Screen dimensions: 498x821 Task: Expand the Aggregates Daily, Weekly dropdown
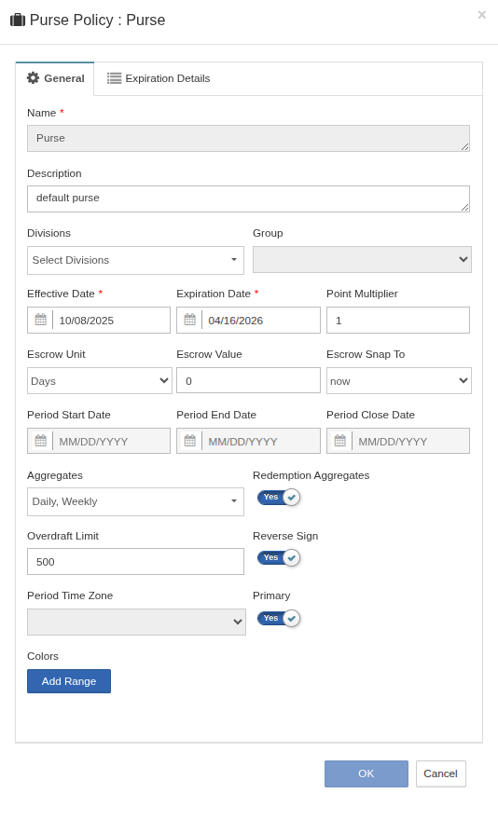(135, 501)
